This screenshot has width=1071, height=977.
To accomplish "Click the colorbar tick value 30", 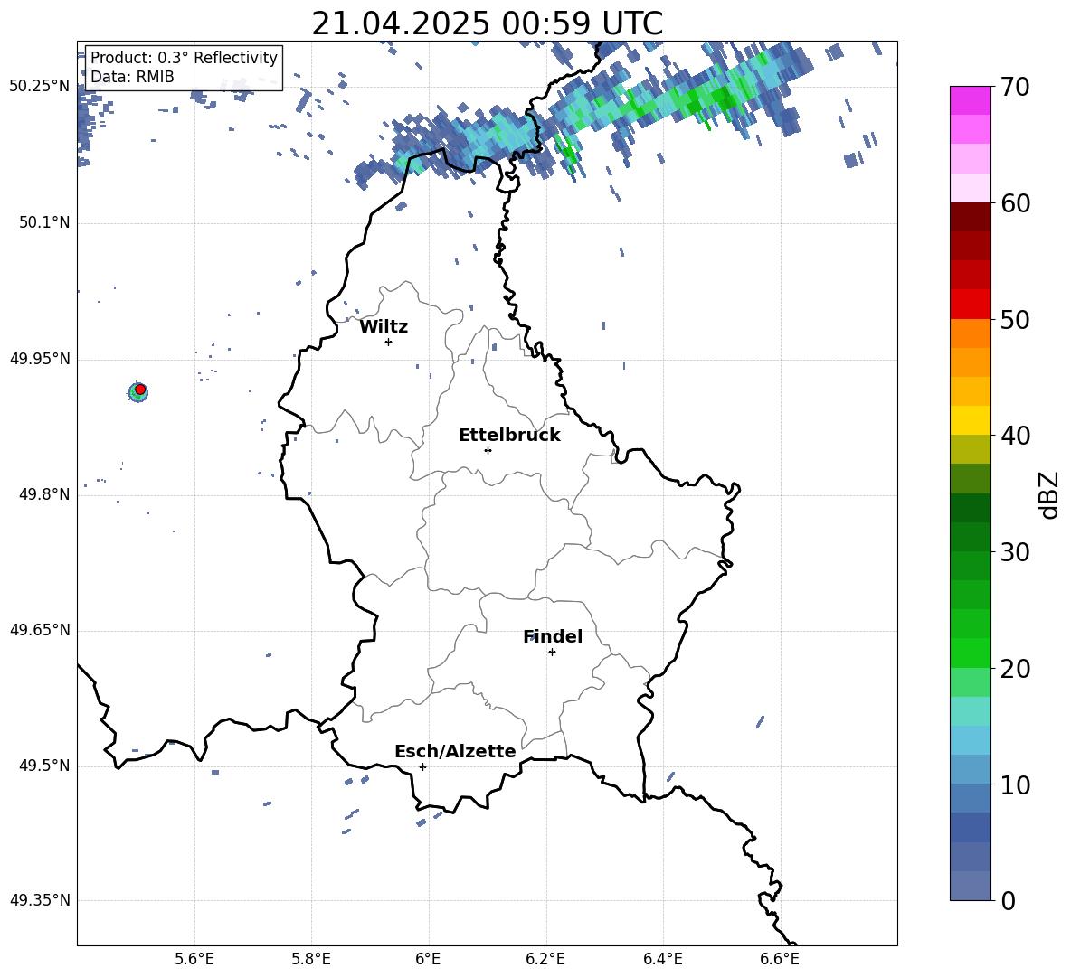I will tap(1015, 552).
